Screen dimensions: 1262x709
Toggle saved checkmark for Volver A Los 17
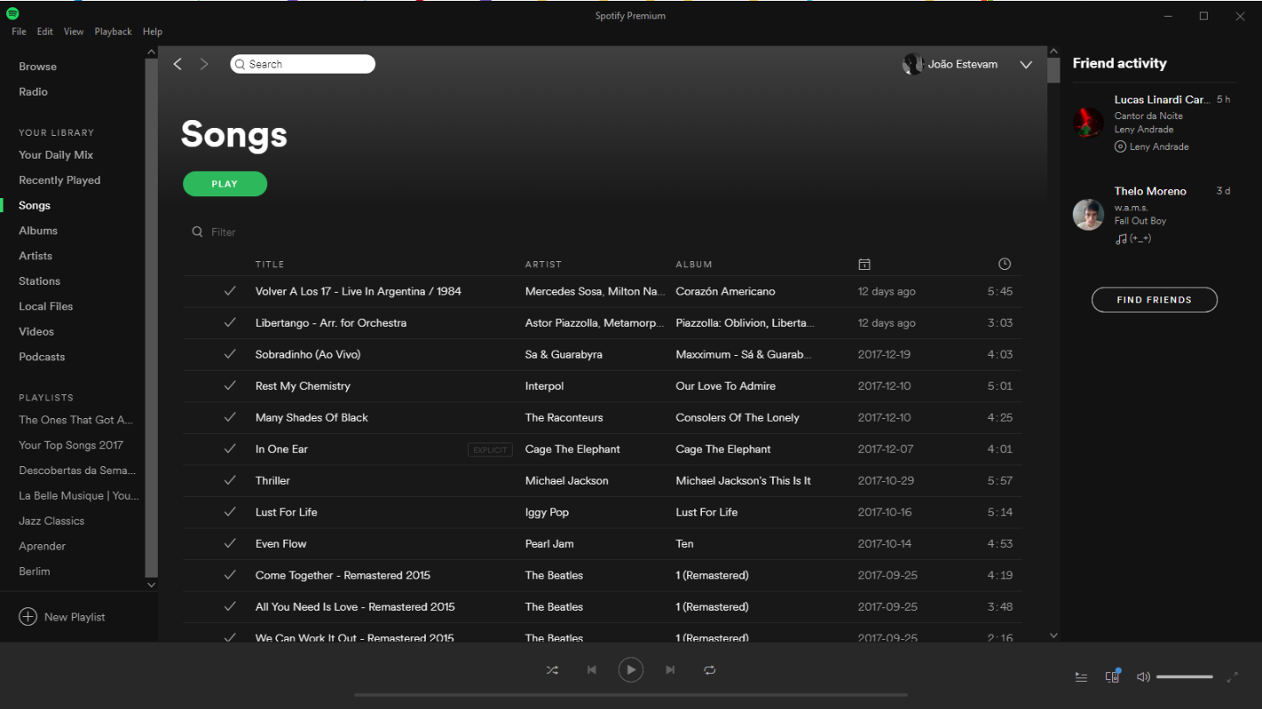230,291
